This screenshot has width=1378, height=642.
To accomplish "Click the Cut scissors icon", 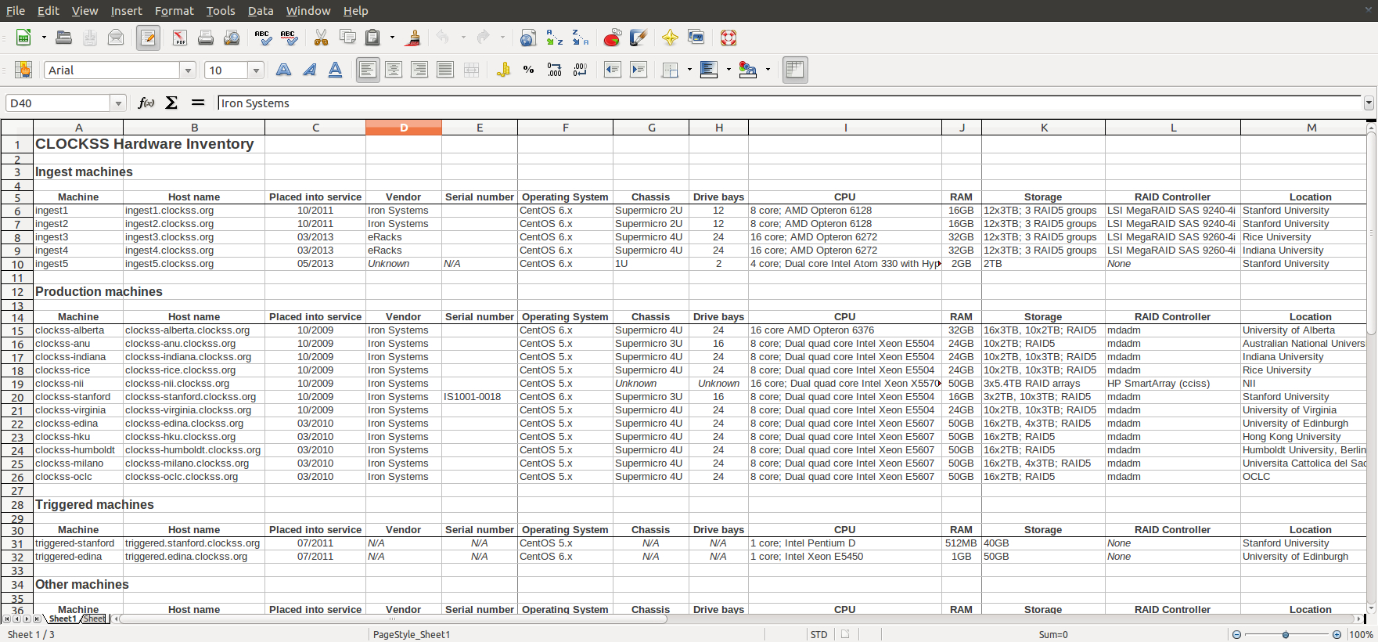I will click(321, 38).
